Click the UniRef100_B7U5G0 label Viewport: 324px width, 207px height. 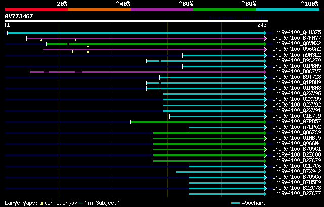point(297,177)
